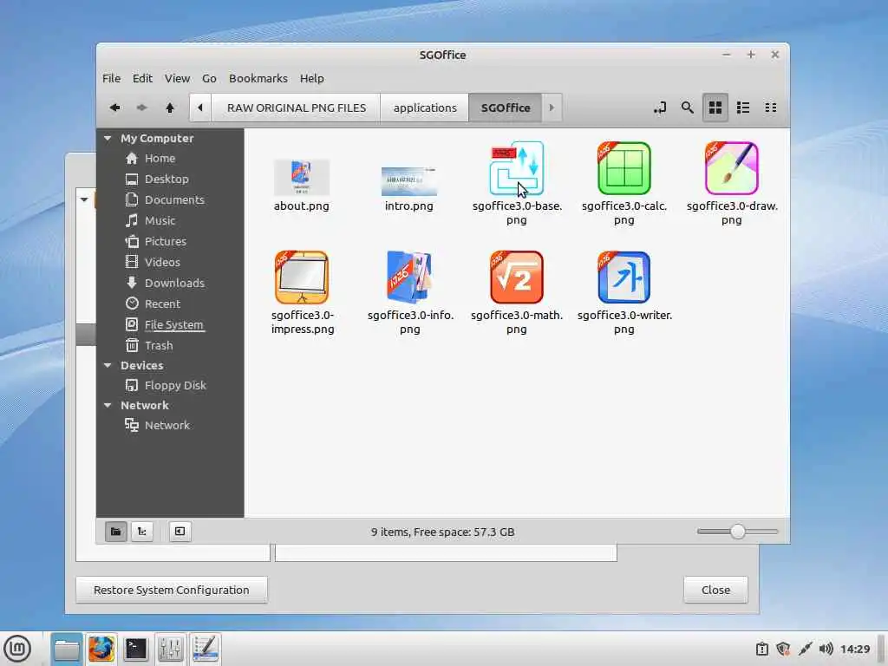Go back with the left arrow button
Image resolution: width=888 pixels, height=666 pixels.
(115, 108)
